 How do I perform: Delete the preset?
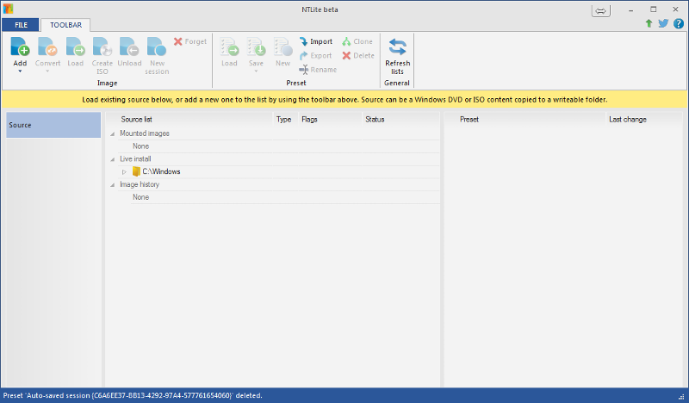click(x=358, y=55)
